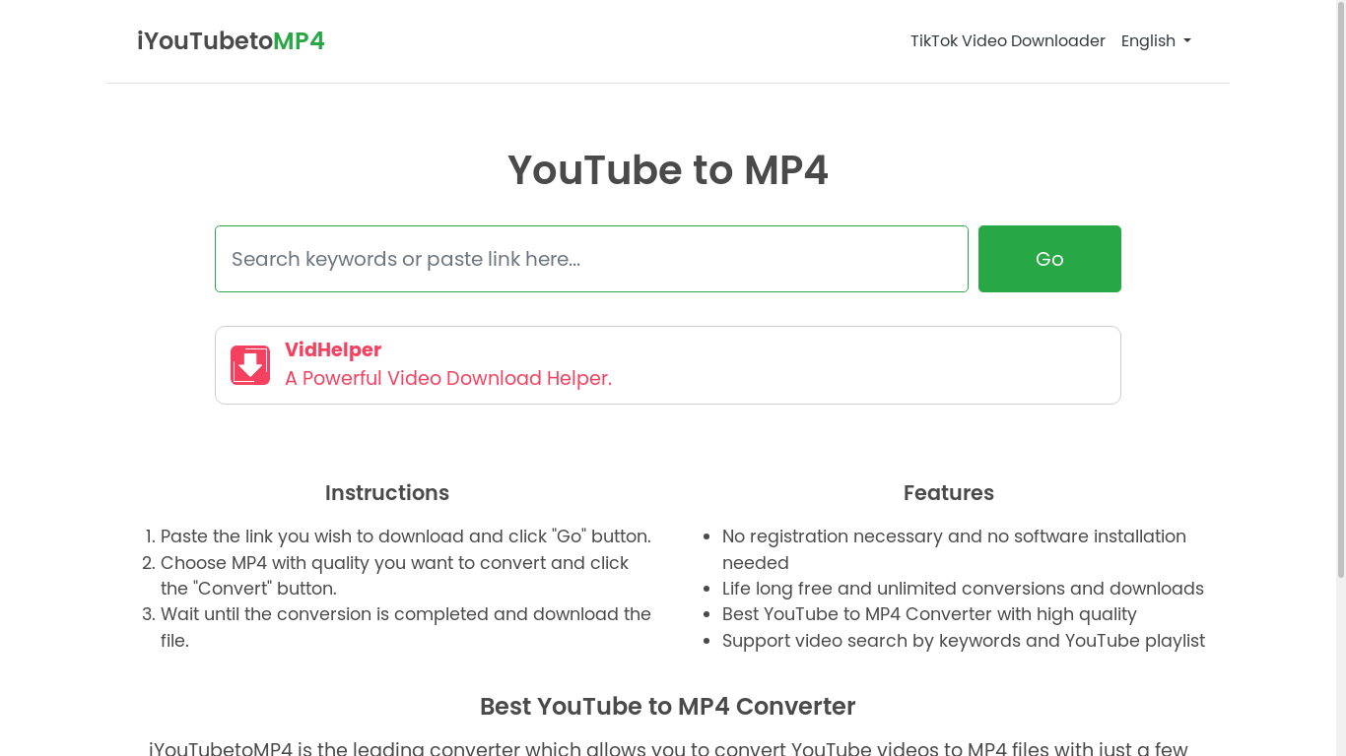Open TikTok Video Downloader link
Image resolution: width=1346 pixels, height=756 pixels.
coord(1007,41)
